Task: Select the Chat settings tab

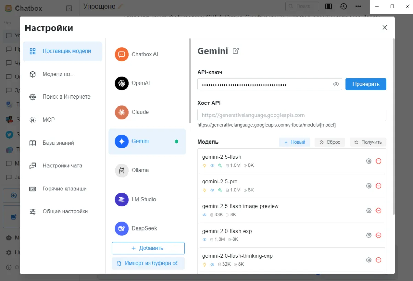Action: 62,166
